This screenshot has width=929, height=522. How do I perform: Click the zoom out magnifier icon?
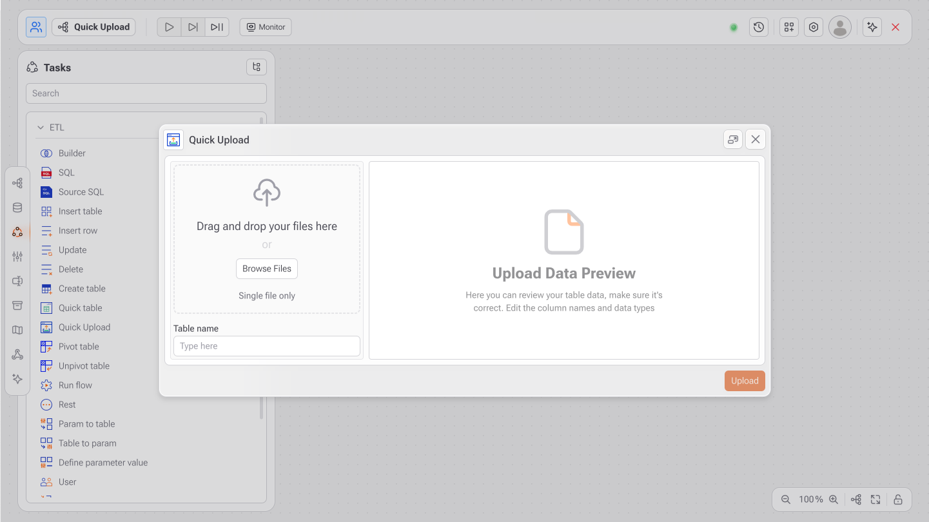[786, 499]
